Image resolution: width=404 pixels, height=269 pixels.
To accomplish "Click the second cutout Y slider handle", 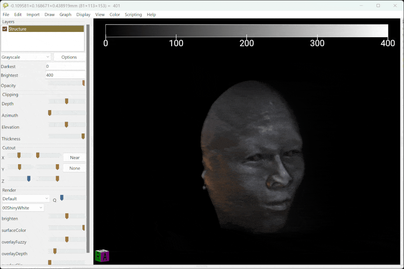I will point(57,167).
